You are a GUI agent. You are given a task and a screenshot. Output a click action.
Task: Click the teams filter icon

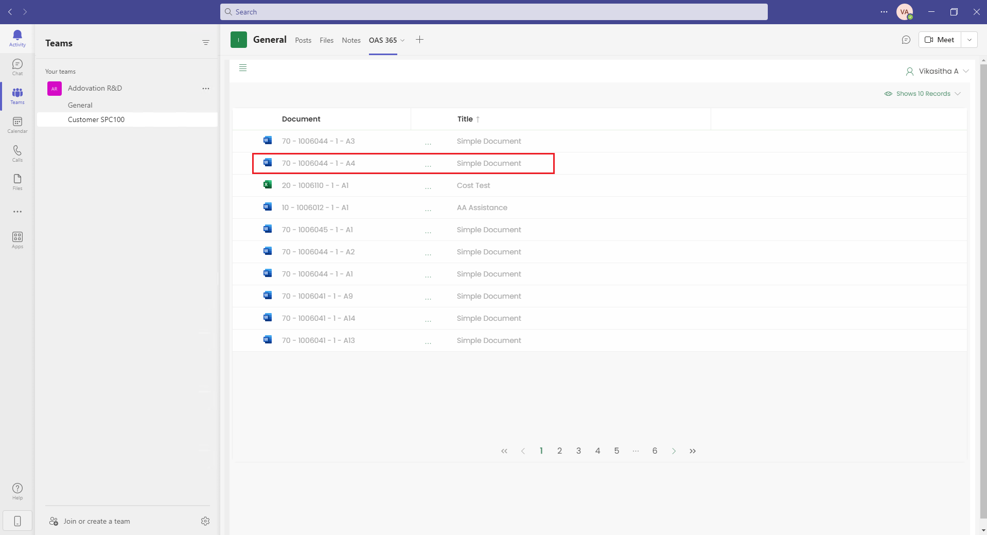tap(205, 43)
